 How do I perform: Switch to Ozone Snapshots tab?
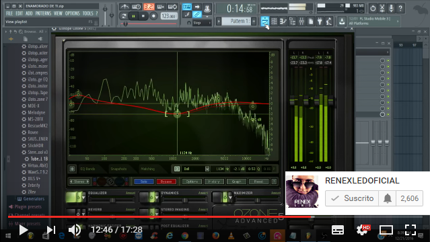[118, 169]
